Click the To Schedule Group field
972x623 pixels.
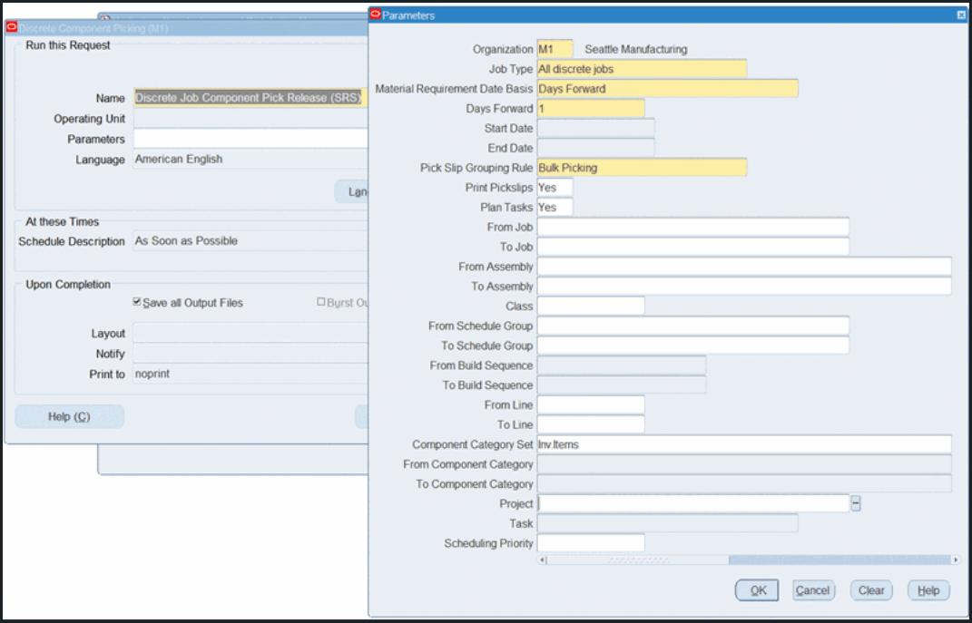pos(693,346)
